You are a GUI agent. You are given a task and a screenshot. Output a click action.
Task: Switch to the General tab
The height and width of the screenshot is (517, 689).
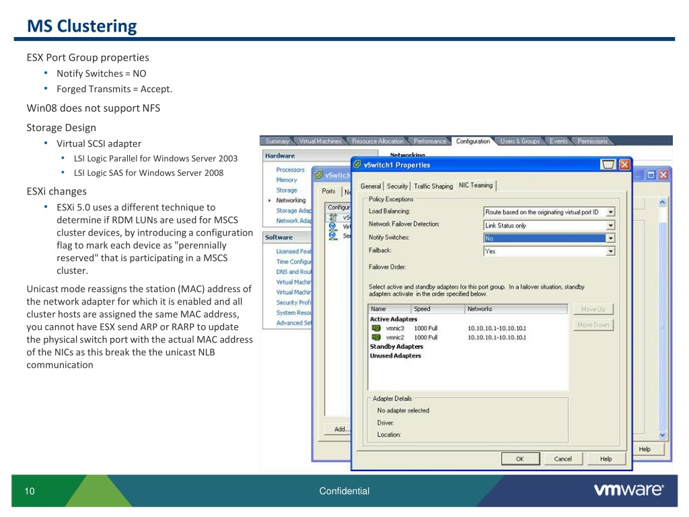click(371, 186)
